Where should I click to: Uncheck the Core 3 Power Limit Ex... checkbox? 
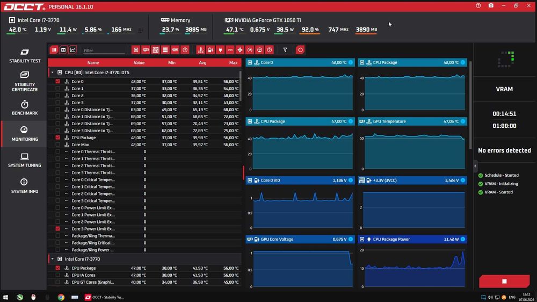pos(57,228)
